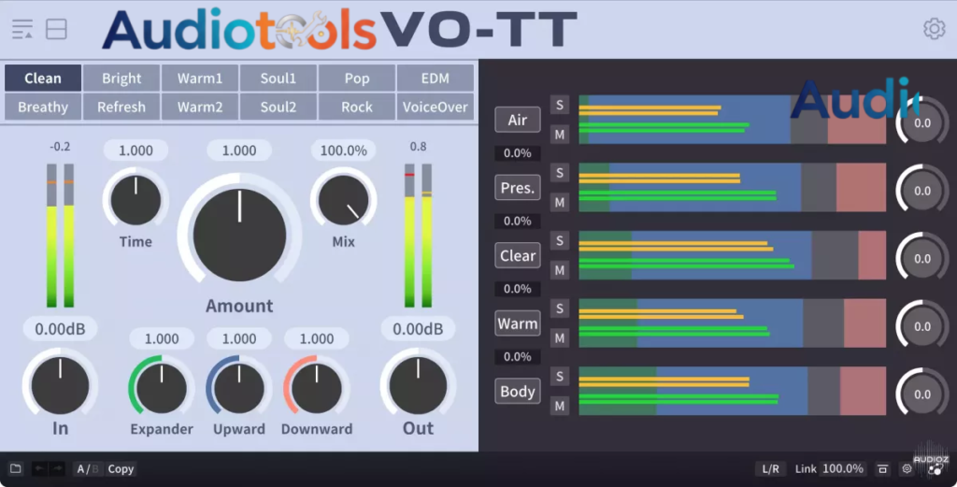The image size is (957, 487).
Task: Click the Time knob
Action: click(136, 200)
